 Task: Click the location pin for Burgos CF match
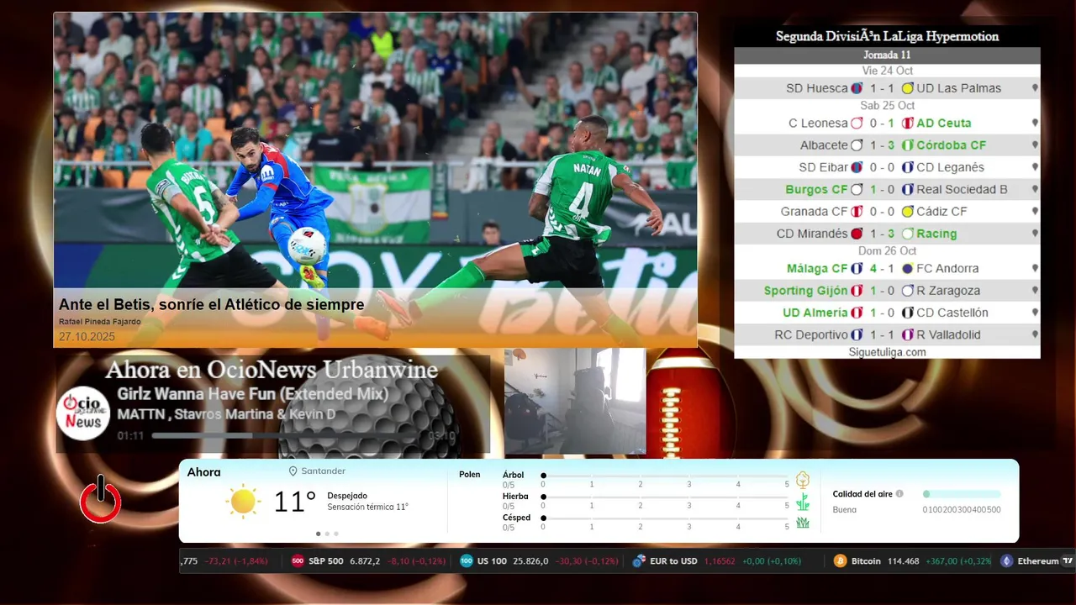1035,190
